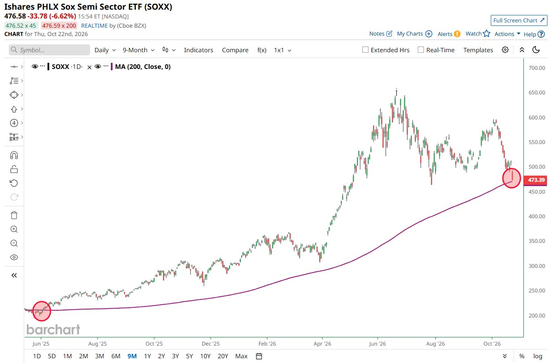Select the 5D range tab
Screen dimensions: 551x364
[x=52, y=356]
